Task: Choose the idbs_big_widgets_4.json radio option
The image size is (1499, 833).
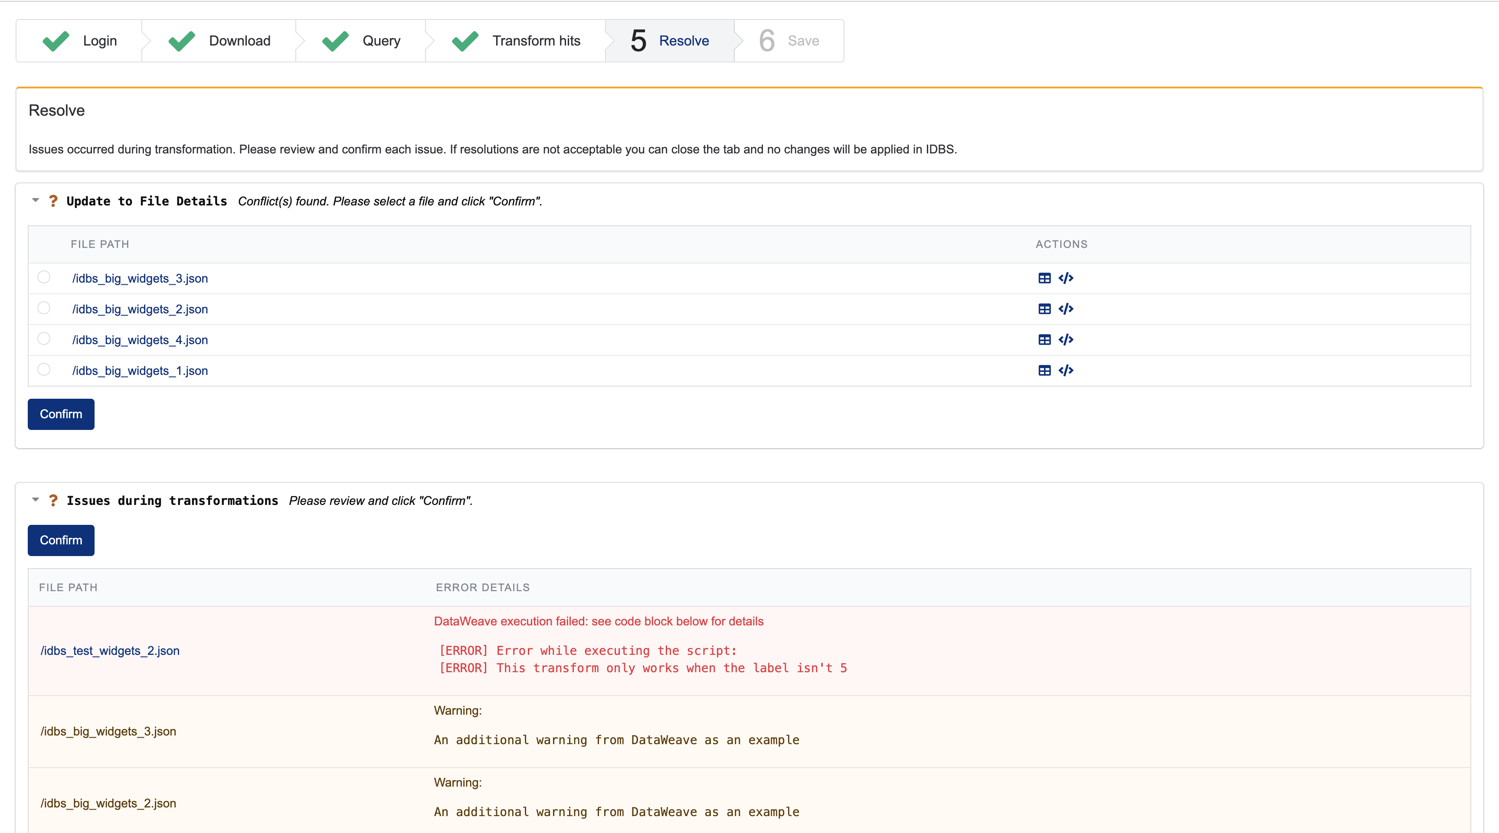Action: [x=44, y=339]
